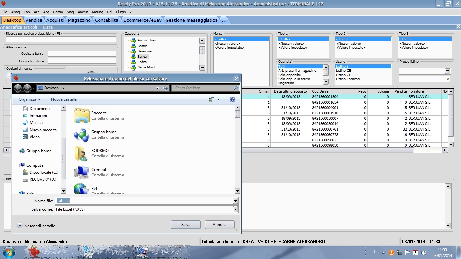Image resolution: width=461 pixels, height=259 pixels.
Task: Click the magnifier in Cerca Desktop box
Action: coord(236,88)
